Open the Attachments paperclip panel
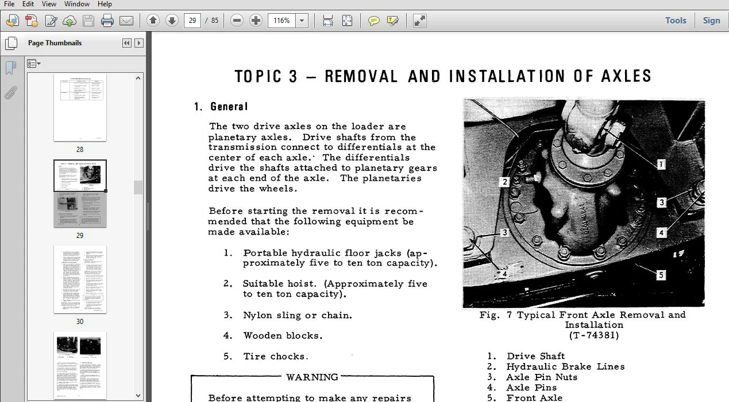 point(10,92)
